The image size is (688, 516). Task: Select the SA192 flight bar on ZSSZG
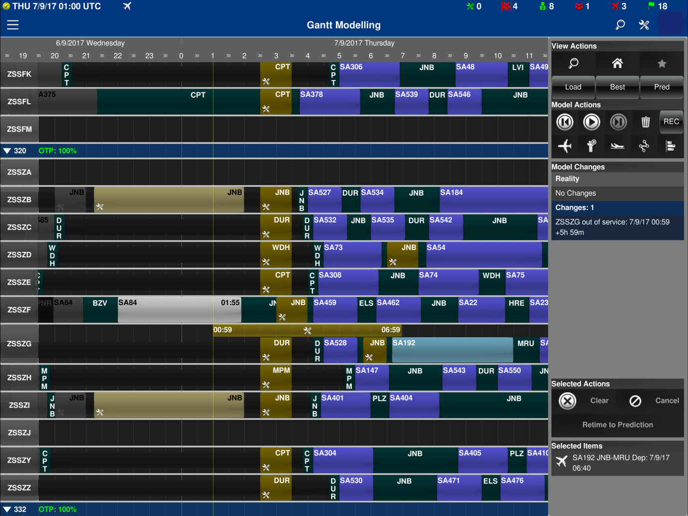tap(452, 350)
